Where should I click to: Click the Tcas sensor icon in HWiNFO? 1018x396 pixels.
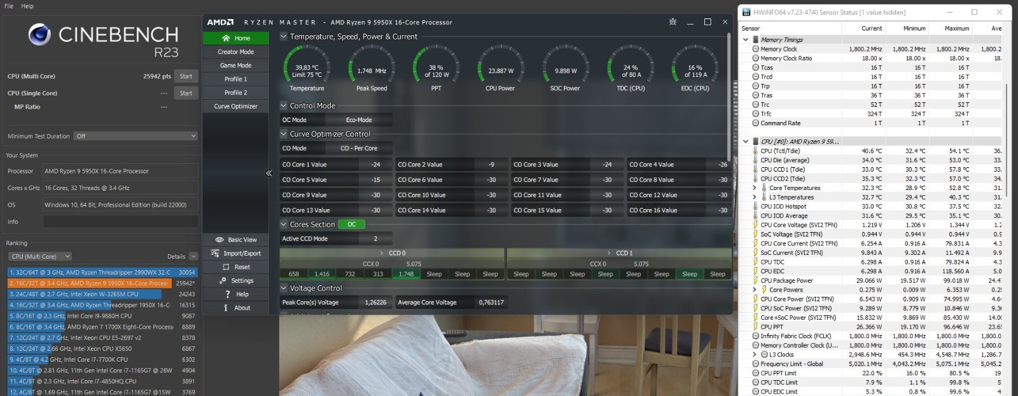point(756,67)
